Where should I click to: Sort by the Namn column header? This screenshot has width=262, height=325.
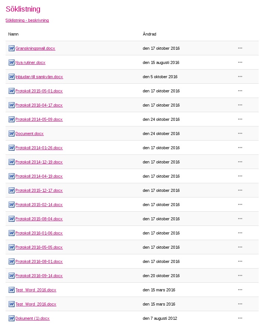click(x=13, y=34)
